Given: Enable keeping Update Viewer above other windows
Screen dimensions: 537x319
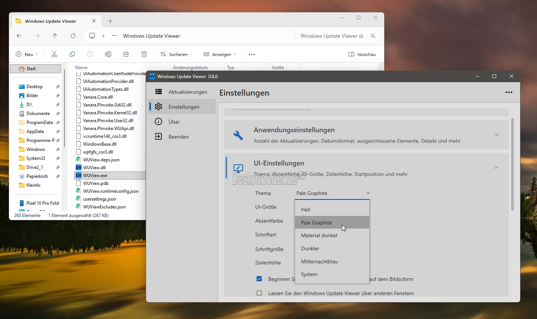Looking at the screenshot, I should [259, 293].
